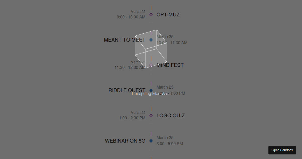Click the hollow circle marker for MIND FEST
Image resolution: width=302 pixels, height=159 pixels.
(x=151, y=65)
